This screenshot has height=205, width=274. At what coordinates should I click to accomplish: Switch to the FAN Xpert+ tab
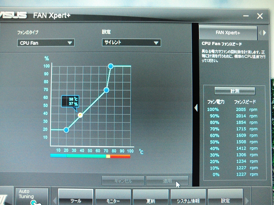point(228,33)
